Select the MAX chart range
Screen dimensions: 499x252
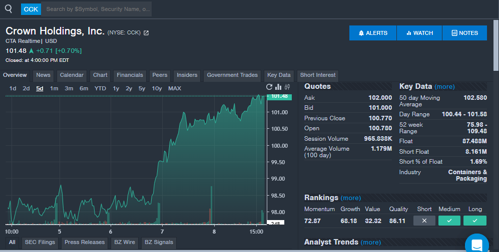click(175, 88)
